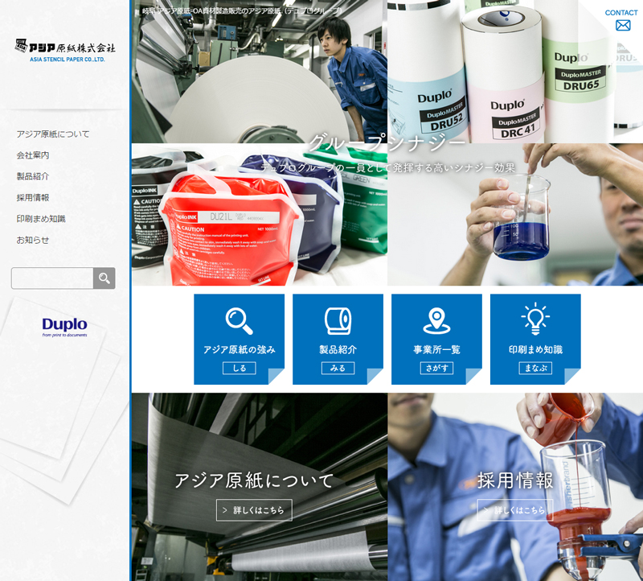Click the さがす button

(x=436, y=368)
